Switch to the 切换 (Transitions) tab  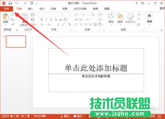click(x=53, y=9)
